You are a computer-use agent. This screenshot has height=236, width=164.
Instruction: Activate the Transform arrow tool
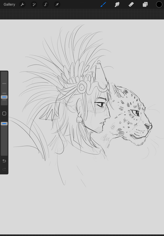[x=57, y=4]
